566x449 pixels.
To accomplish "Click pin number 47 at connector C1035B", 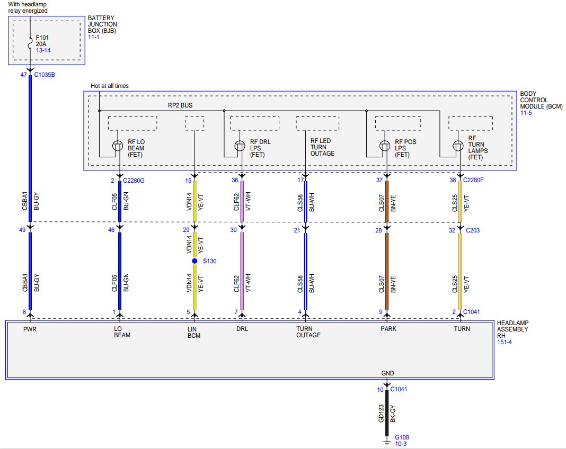I will (x=23, y=75).
